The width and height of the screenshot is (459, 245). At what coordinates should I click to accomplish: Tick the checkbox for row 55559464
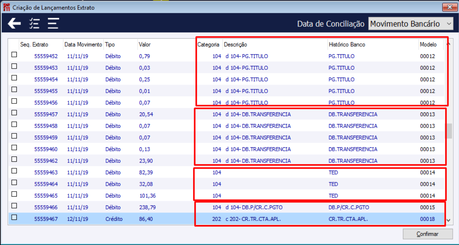pyautogui.click(x=14, y=182)
